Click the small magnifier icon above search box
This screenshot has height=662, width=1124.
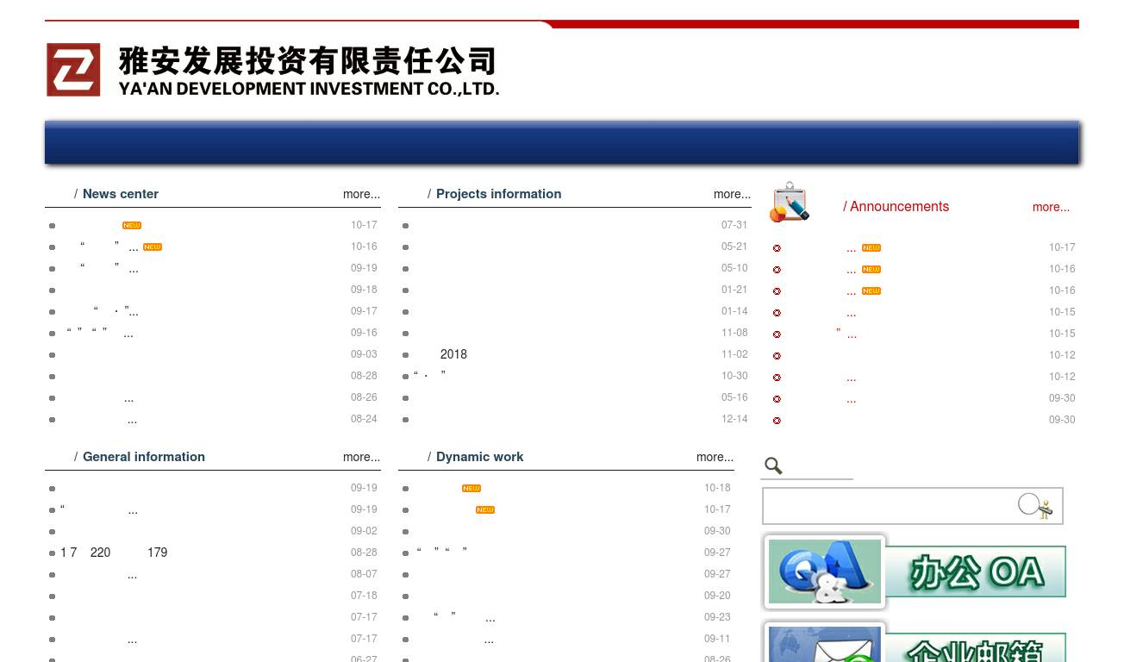tap(773, 466)
